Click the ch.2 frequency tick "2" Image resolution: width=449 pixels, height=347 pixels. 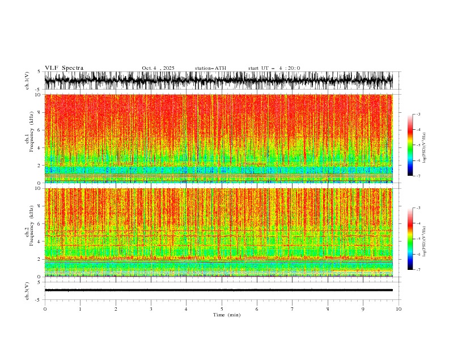(x=40, y=259)
